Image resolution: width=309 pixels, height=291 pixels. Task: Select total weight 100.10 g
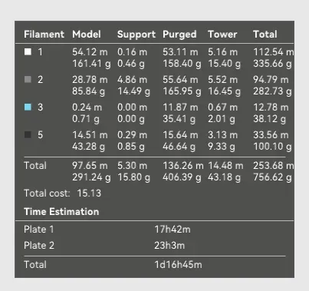click(x=272, y=147)
